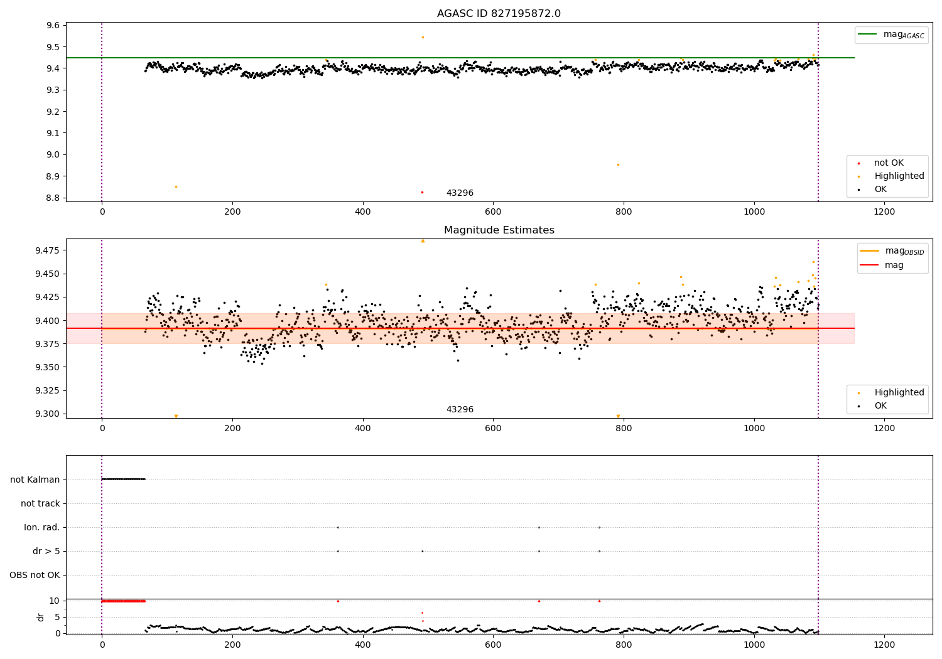Click the '43296' label in the Magnitude Estimates plot

click(460, 410)
